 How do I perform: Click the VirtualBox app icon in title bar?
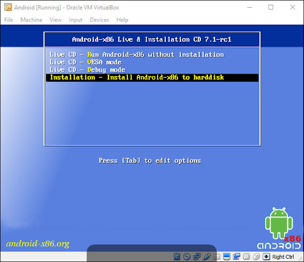coord(8,8)
